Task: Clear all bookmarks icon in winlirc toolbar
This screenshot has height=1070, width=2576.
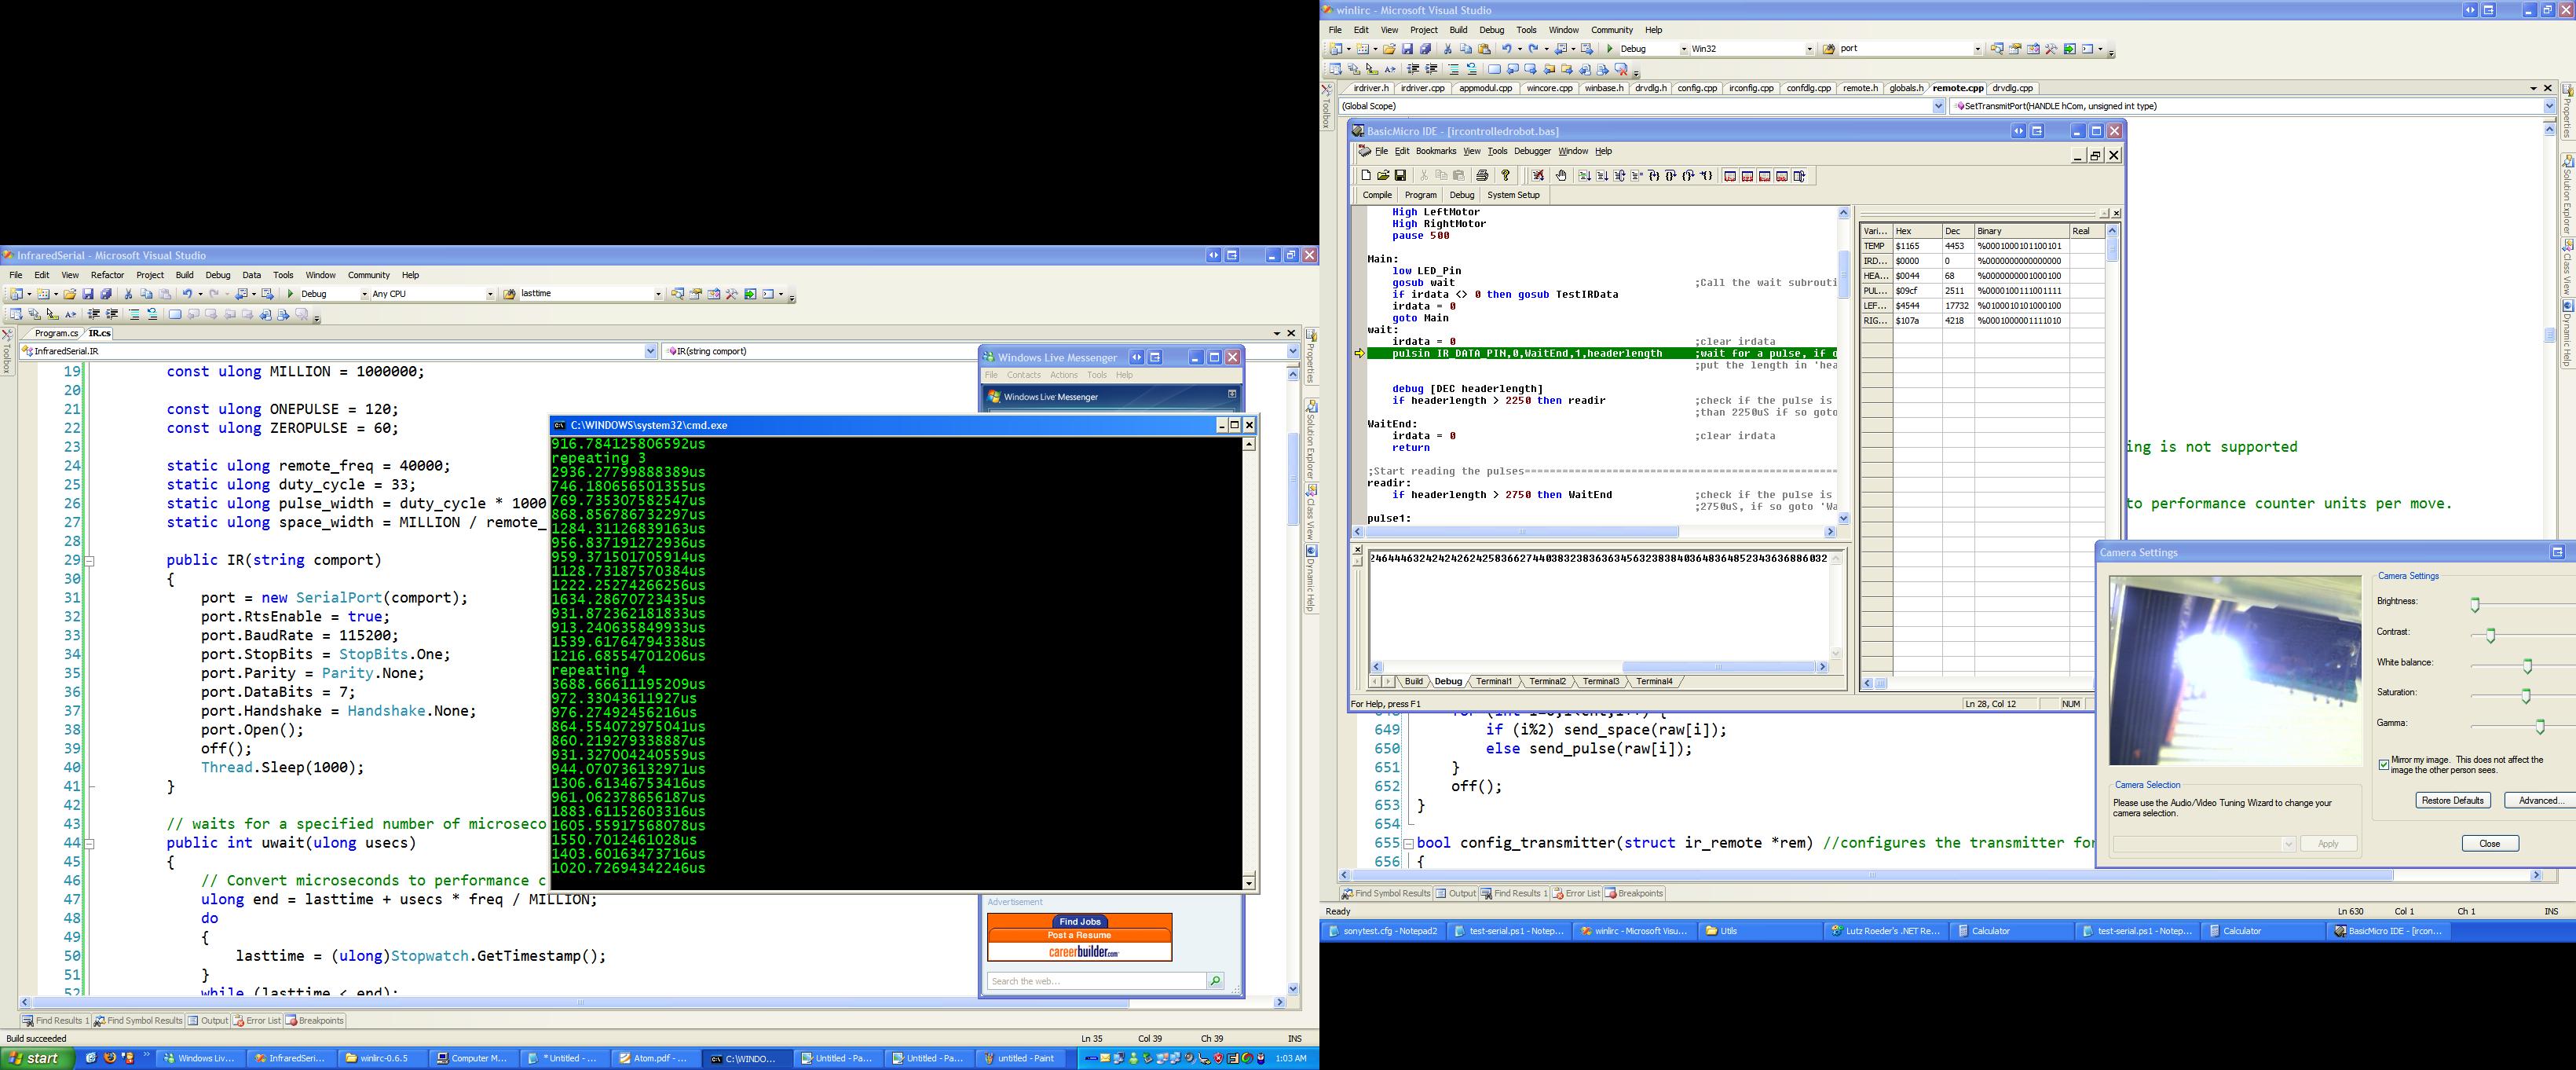Action: [x=1621, y=69]
